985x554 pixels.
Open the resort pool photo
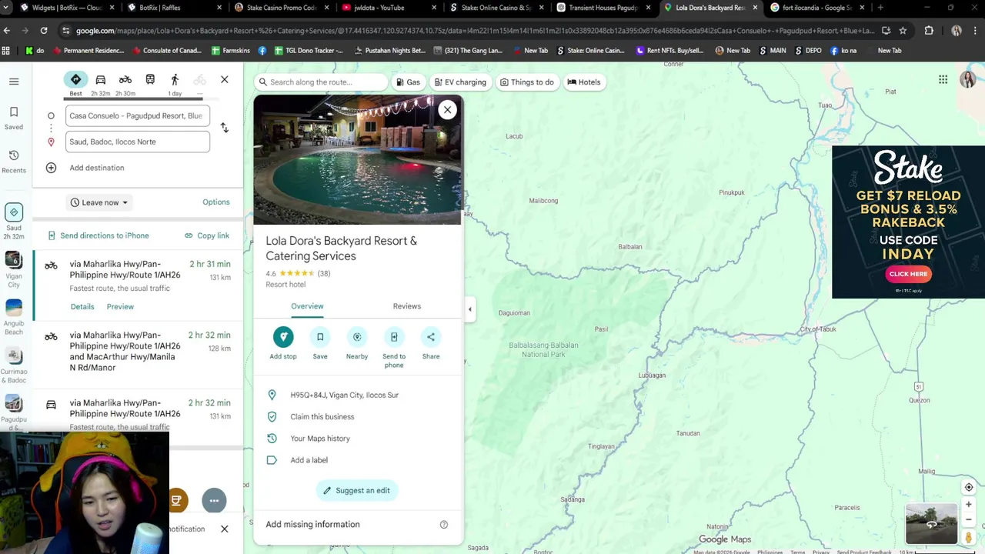358,160
